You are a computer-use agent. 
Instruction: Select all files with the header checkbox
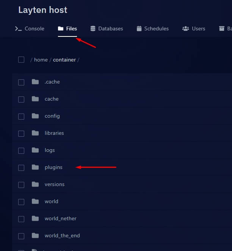point(21,60)
